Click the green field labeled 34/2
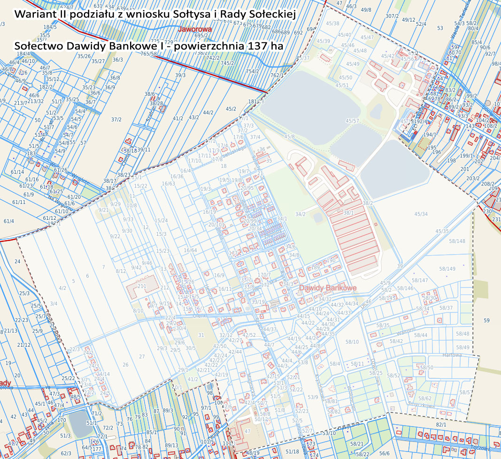 pyautogui.click(x=300, y=214)
